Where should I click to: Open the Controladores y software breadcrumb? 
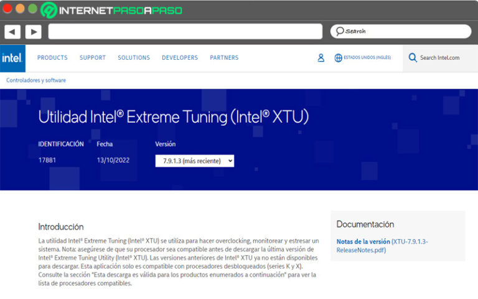(36, 80)
